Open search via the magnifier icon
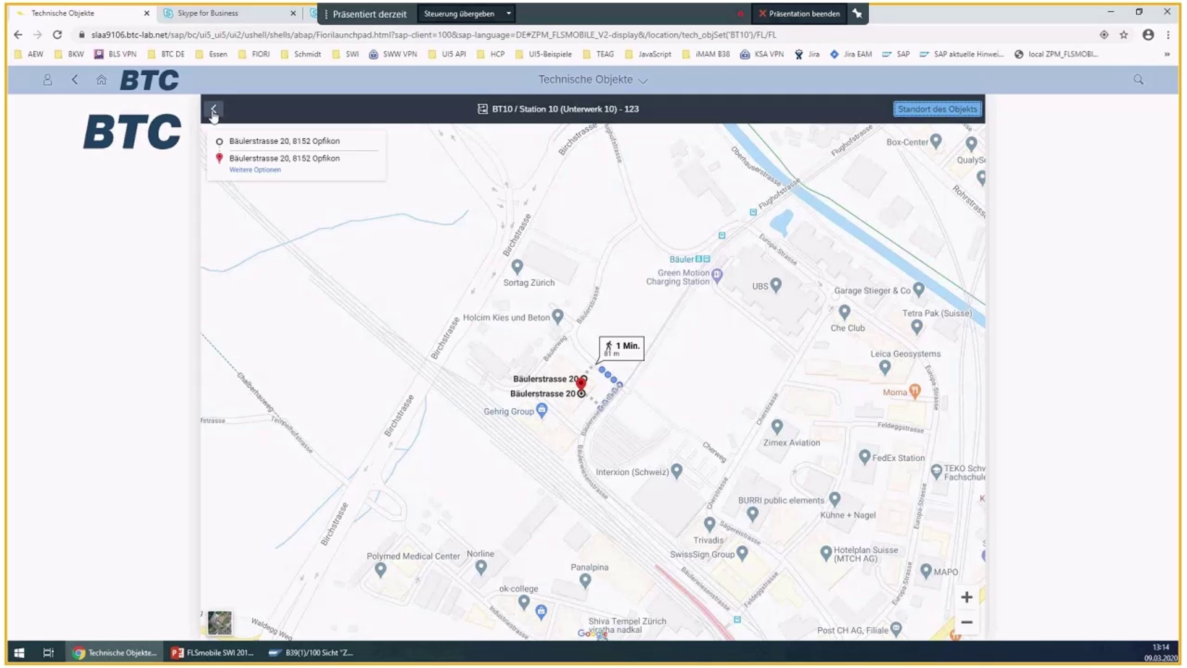1187x668 pixels. (x=1137, y=79)
